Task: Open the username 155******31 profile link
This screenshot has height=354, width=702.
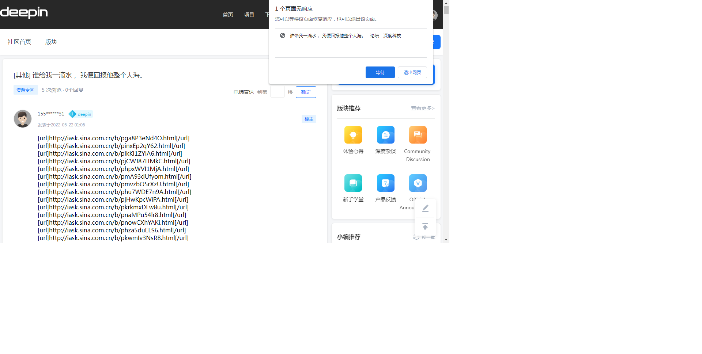Action: pyautogui.click(x=51, y=114)
